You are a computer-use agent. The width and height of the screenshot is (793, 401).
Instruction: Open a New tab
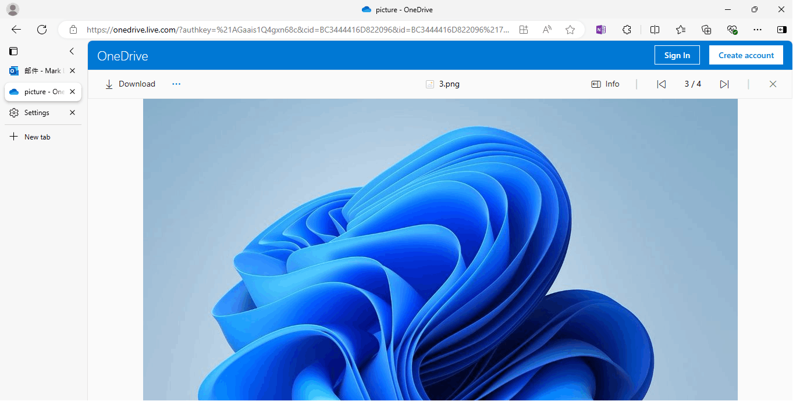click(43, 137)
